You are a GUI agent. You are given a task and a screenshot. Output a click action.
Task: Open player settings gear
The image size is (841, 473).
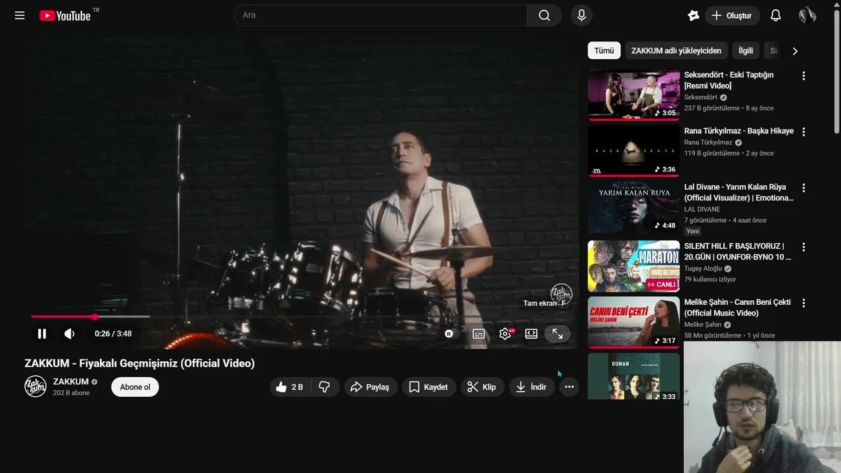[x=505, y=334]
